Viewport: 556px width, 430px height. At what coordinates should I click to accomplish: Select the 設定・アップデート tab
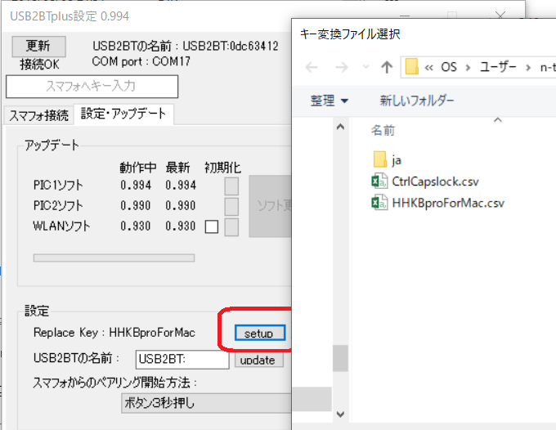coord(123,114)
